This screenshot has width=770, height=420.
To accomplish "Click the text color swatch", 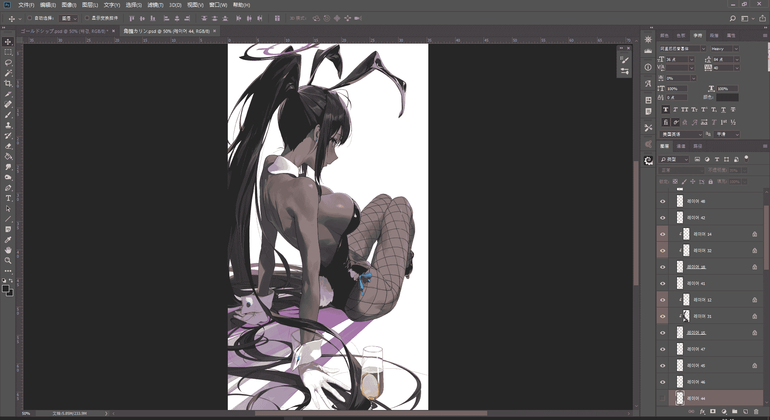I will [727, 97].
